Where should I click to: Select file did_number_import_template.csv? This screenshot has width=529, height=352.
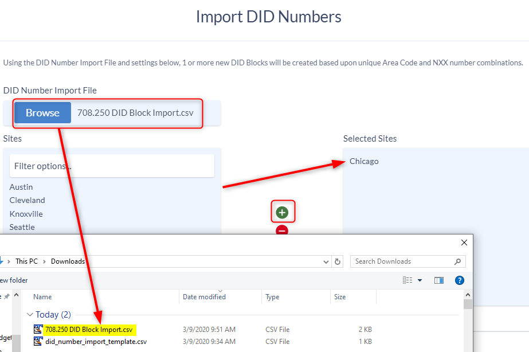96,342
